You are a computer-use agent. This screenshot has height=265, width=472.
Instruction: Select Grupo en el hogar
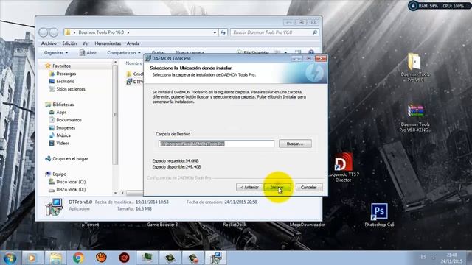click(70, 159)
